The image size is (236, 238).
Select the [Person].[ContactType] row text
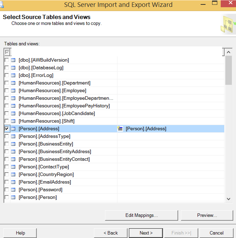(44, 167)
